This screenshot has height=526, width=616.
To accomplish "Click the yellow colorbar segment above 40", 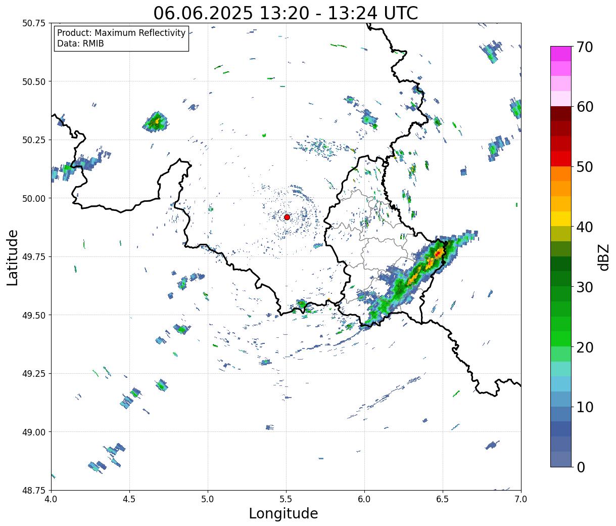I will tap(561, 218).
